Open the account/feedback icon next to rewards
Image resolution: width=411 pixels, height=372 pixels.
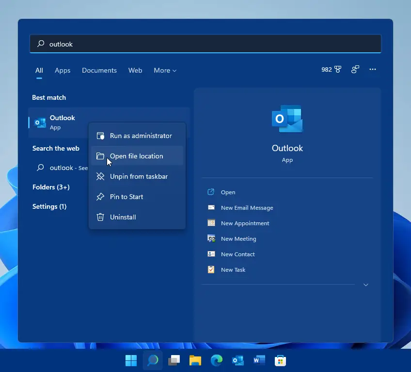pos(355,69)
